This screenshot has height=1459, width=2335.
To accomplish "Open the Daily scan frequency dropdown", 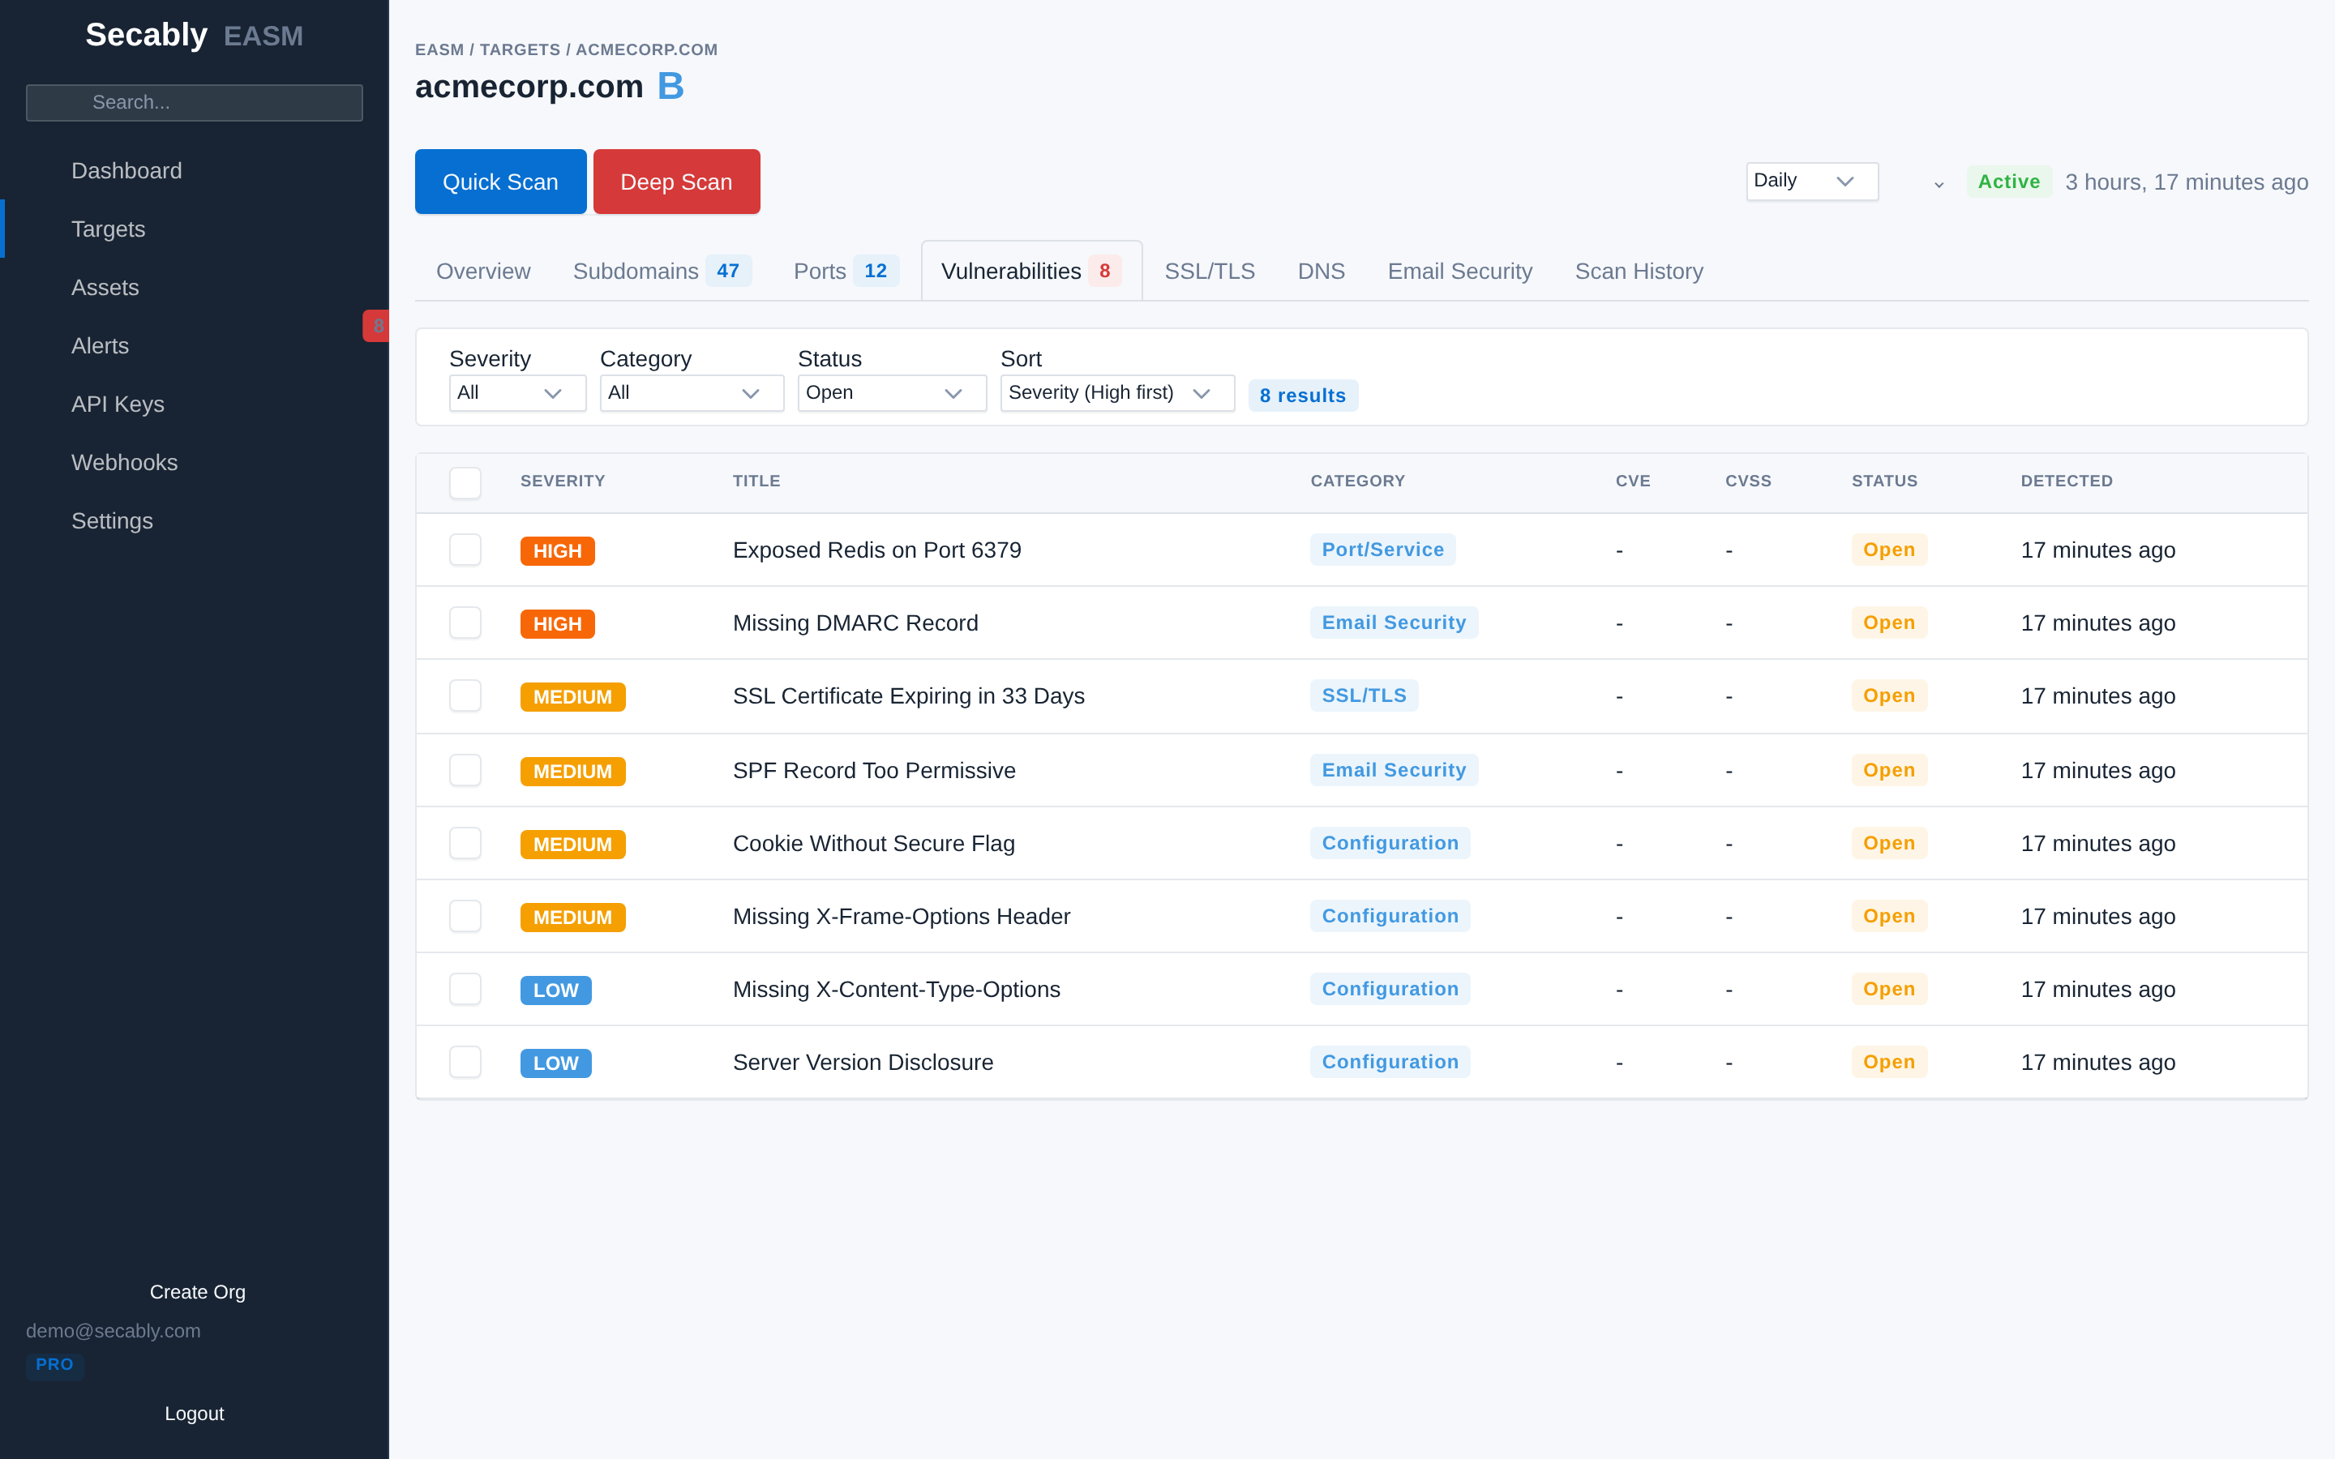I will pos(1811,181).
